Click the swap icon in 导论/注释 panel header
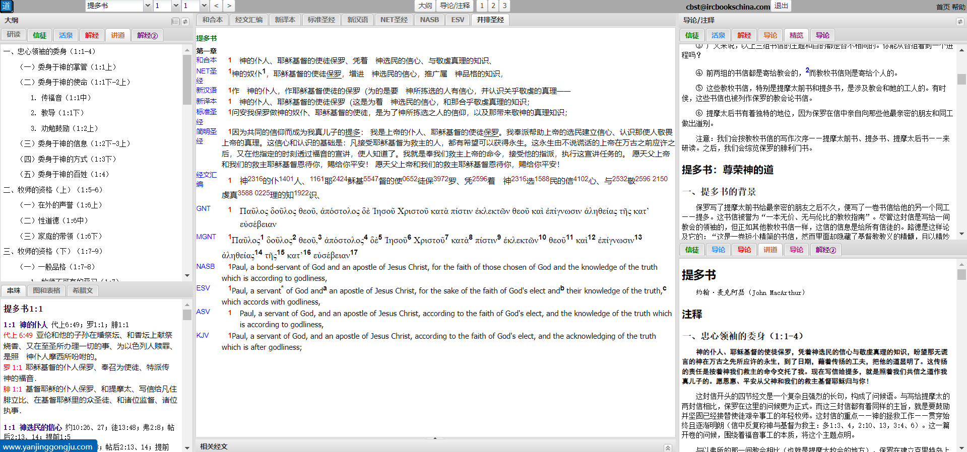This screenshot has width=967, height=452. pos(959,21)
